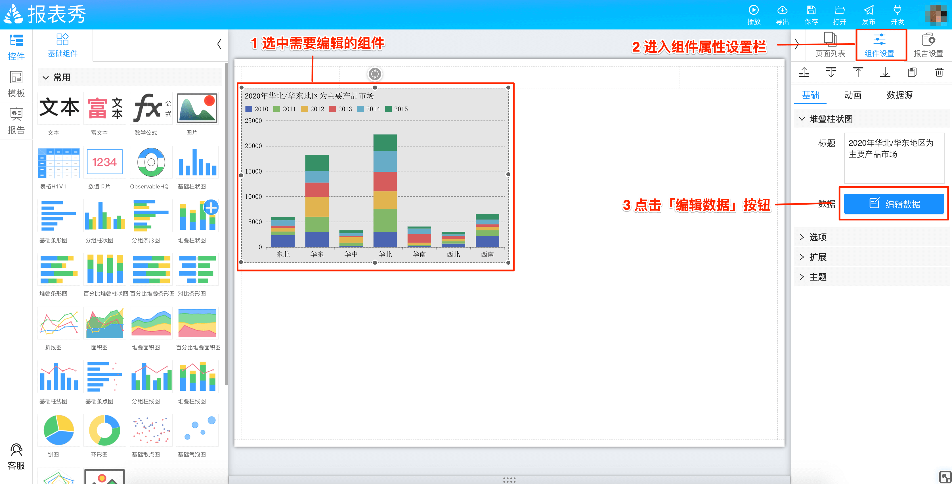This screenshot has height=484, width=952.
Task: Switch to the 动画 tab
Action: tap(853, 95)
